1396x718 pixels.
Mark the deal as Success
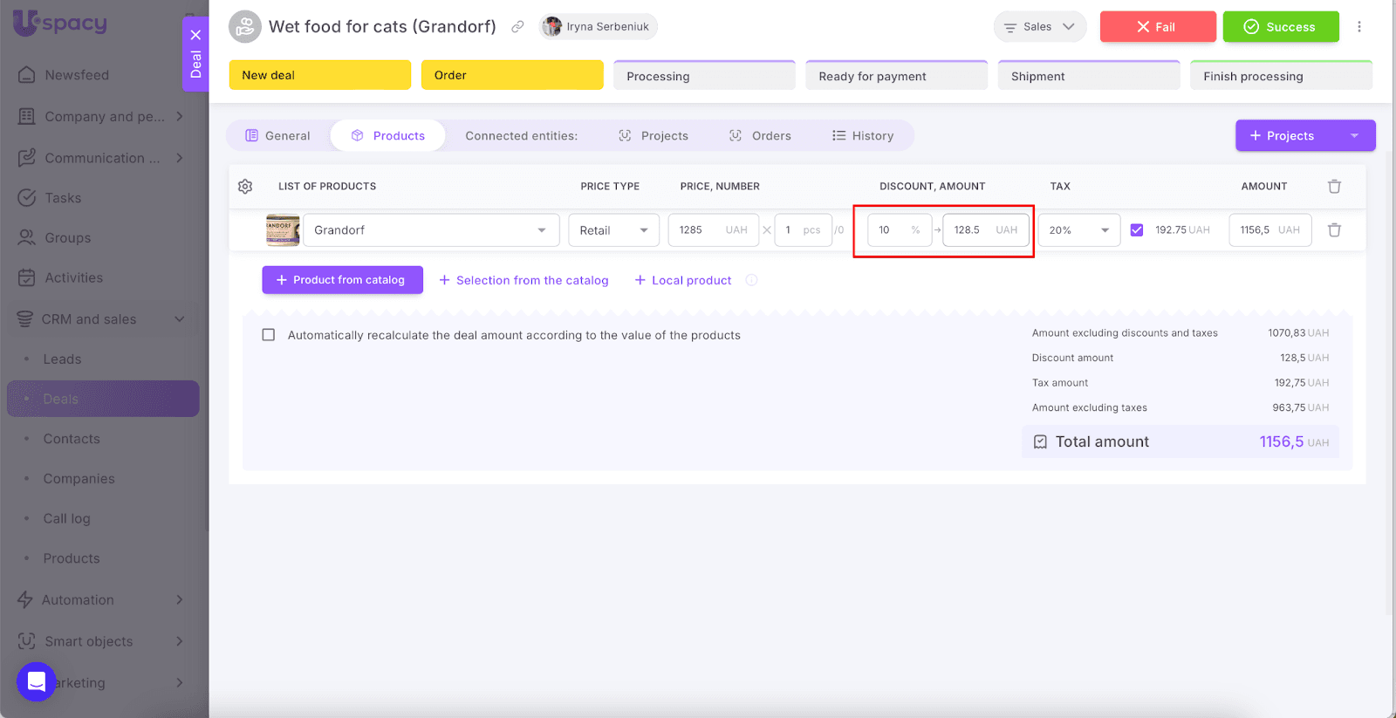1280,27
